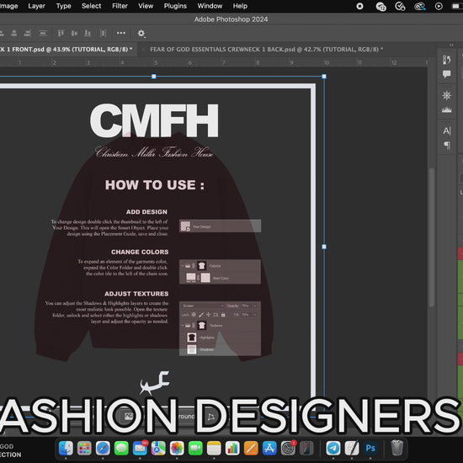
Task: Click the WeChat menu bar icon with badge
Action: tap(381, 7)
